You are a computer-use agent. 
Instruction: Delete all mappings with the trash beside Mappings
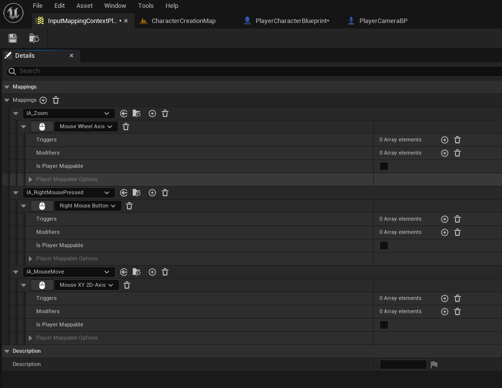pos(56,100)
